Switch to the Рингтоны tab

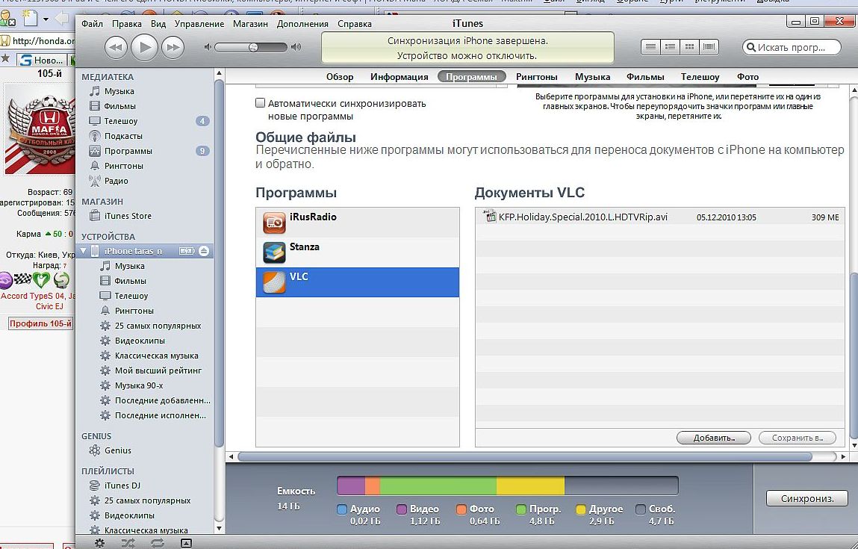point(537,77)
